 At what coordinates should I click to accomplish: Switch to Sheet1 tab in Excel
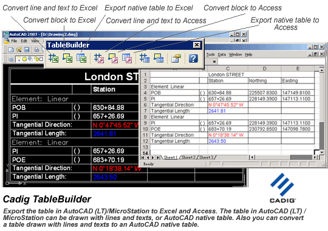coord(171,157)
